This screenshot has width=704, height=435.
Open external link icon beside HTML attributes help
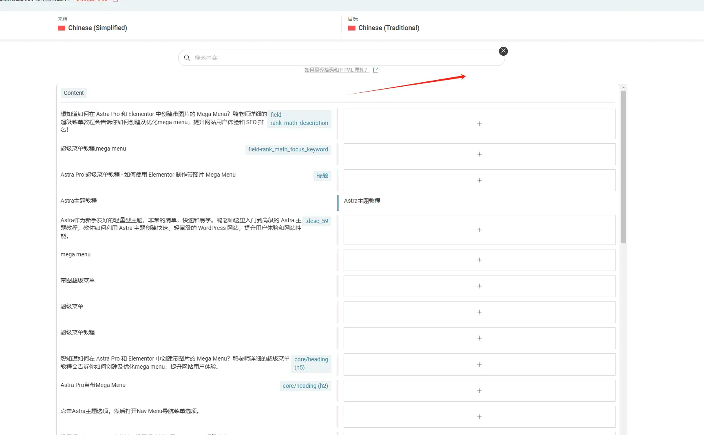pos(376,70)
